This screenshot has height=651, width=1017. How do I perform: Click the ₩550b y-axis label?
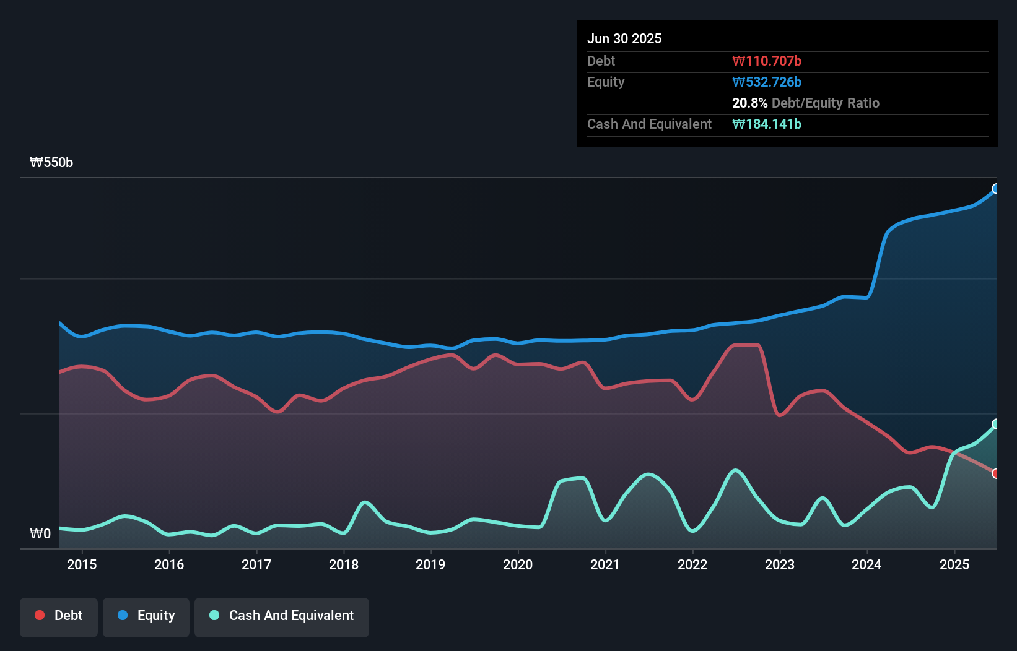(51, 163)
